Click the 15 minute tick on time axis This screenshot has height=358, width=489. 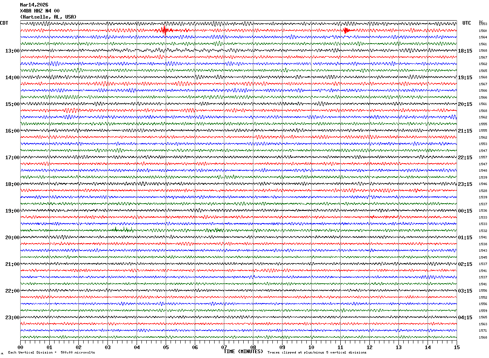pos(457,347)
